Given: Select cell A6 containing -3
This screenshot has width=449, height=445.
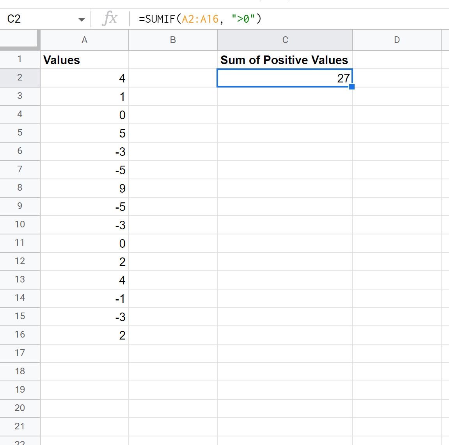Looking at the screenshot, I should click(x=85, y=151).
